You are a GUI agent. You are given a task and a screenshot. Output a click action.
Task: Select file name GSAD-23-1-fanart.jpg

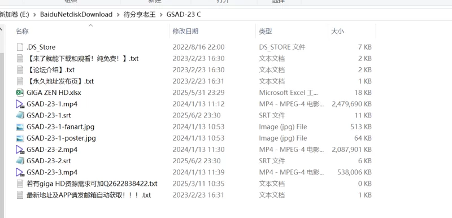point(60,127)
